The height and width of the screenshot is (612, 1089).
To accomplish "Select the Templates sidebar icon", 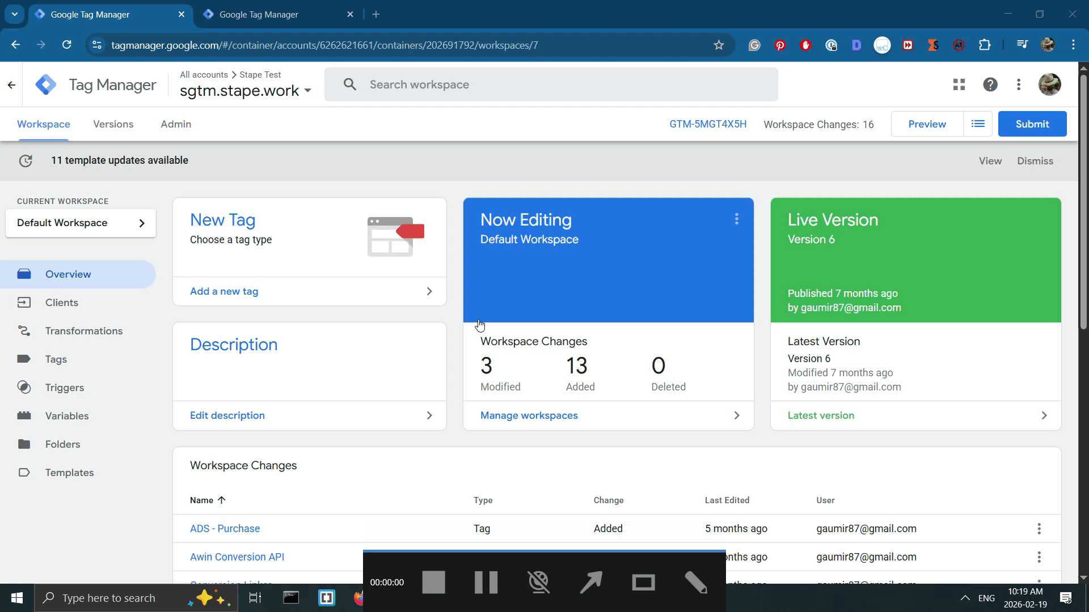I will point(24,473).
